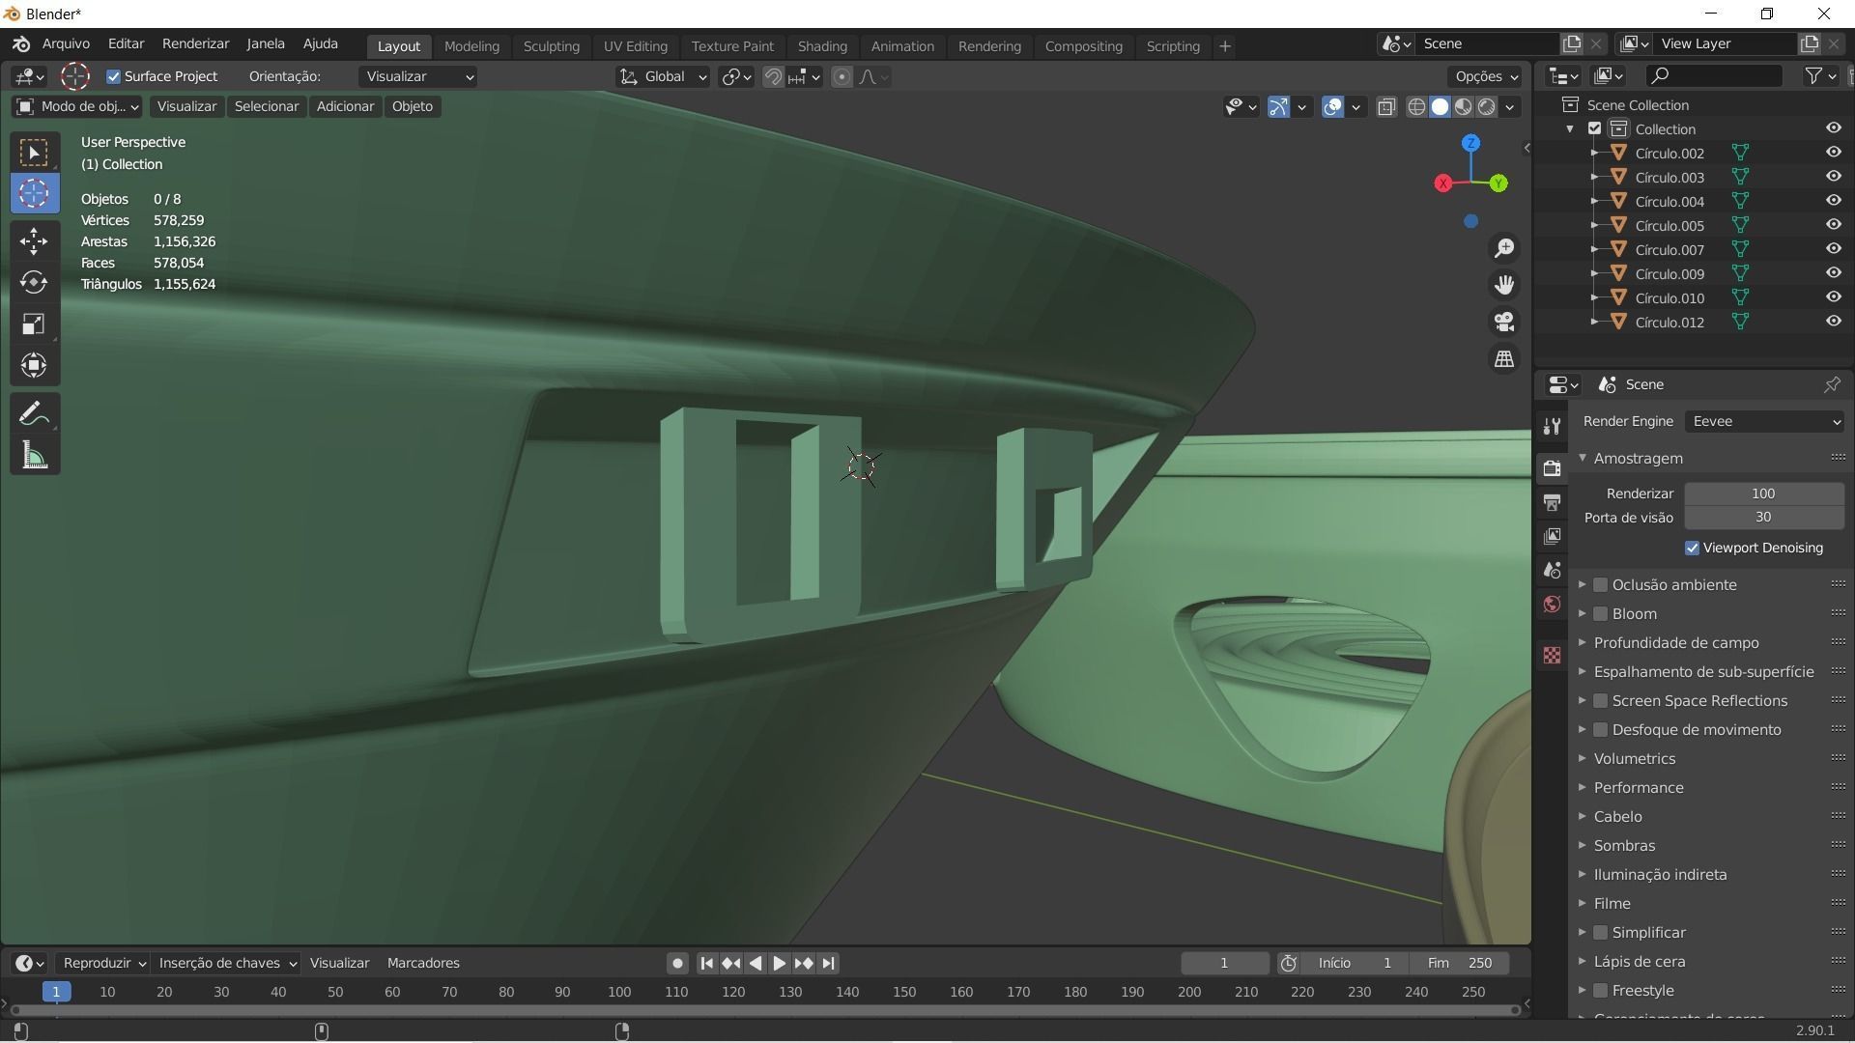Open the Output properties tab icon

[x=1552, y=502]
